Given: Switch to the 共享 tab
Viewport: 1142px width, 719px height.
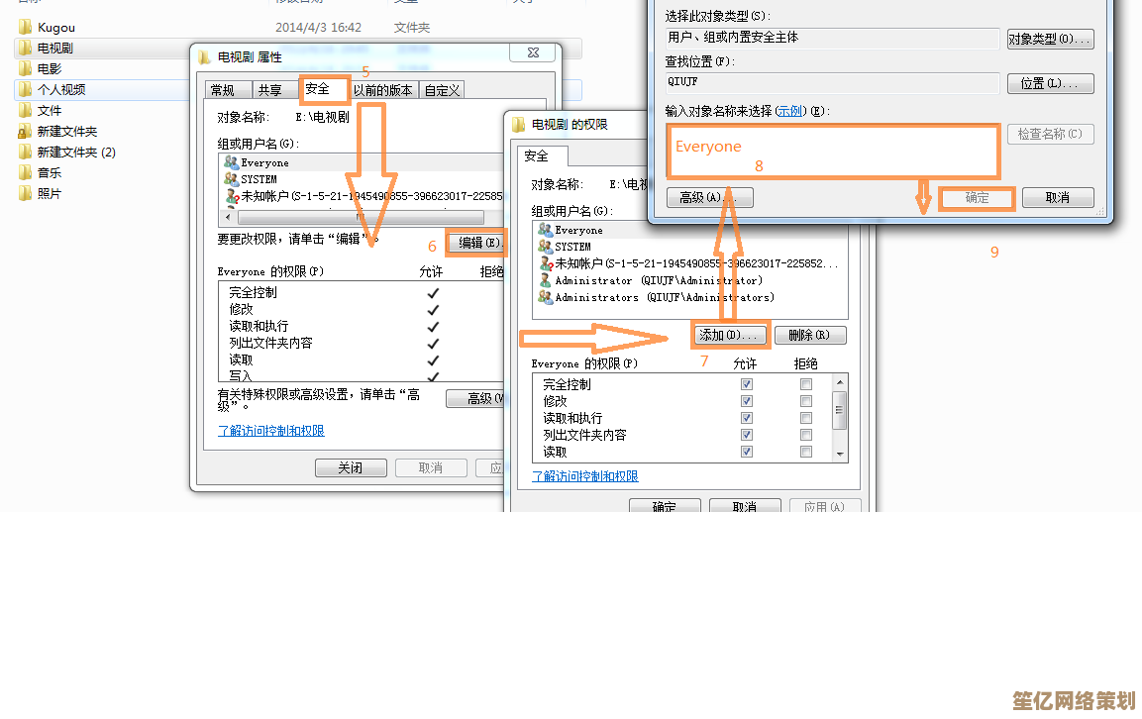Looking at the screenshot, I should (269, 90).
